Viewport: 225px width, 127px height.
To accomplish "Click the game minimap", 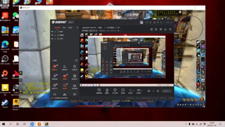I will 190,28.
